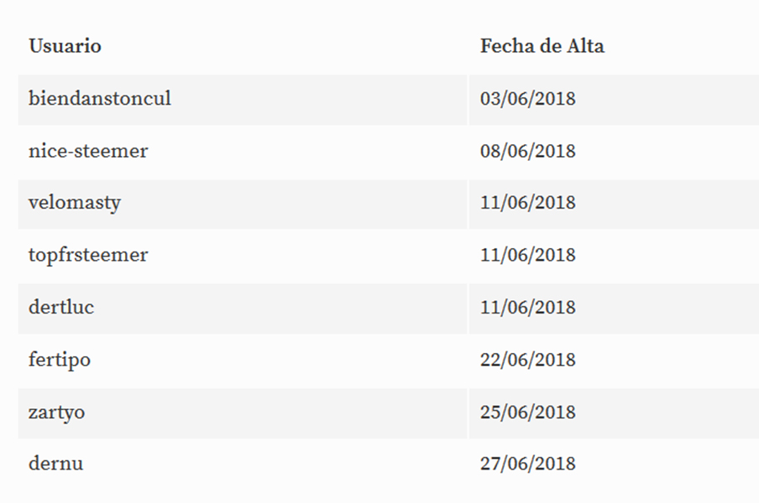Image resolution: width=759 pixels, height=503 pixels.
Task: Click the fertipo username
Action: (x=60, y=360)
